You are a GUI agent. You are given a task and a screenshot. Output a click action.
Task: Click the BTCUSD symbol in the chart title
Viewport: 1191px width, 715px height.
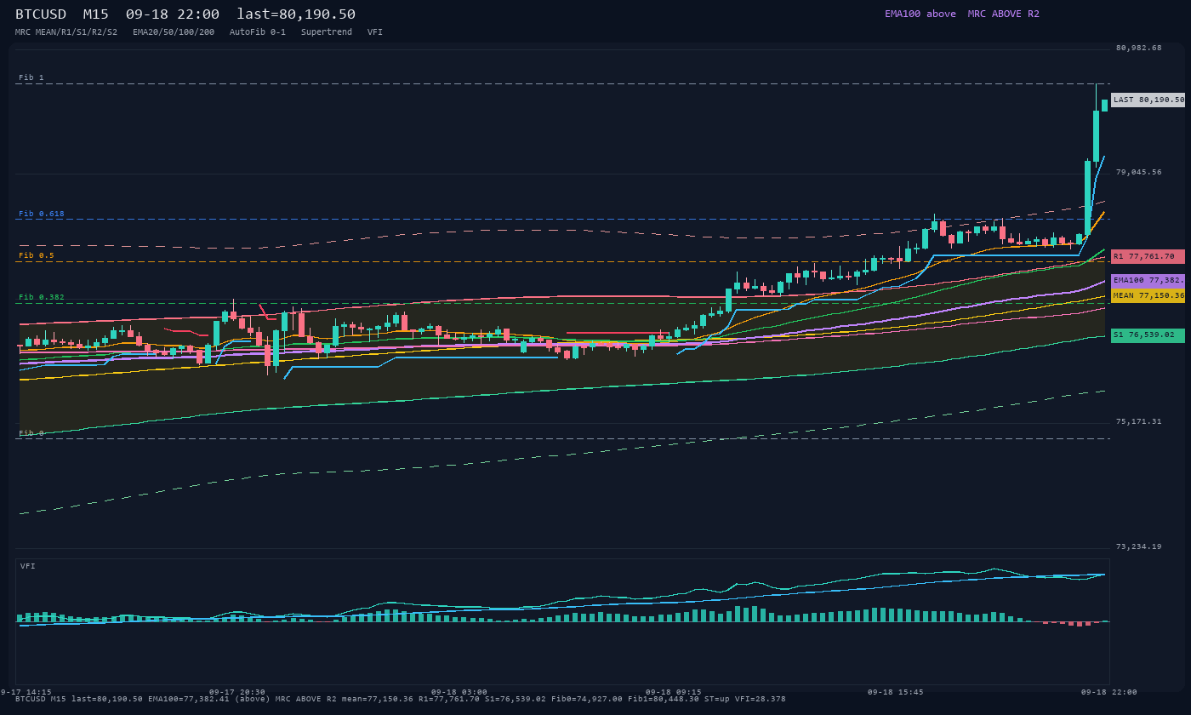41,14
